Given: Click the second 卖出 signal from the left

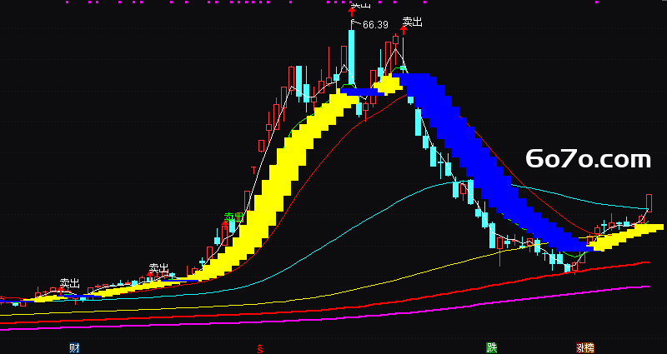Looking at the screenshot, I should point(158,268).
